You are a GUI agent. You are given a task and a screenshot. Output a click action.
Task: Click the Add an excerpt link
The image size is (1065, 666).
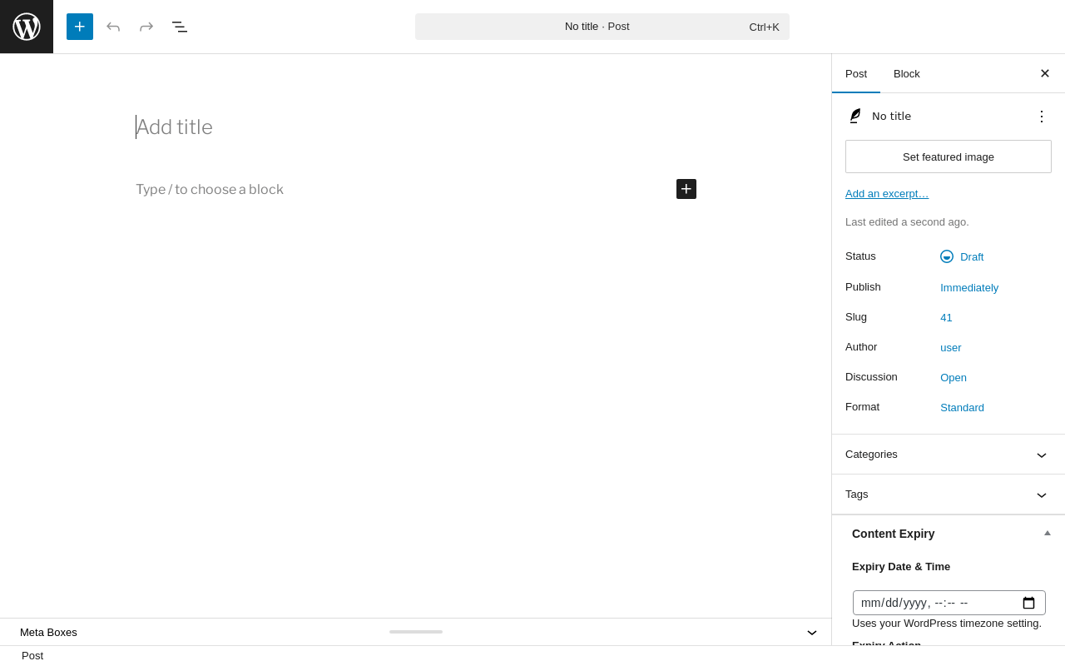point(887,194)
